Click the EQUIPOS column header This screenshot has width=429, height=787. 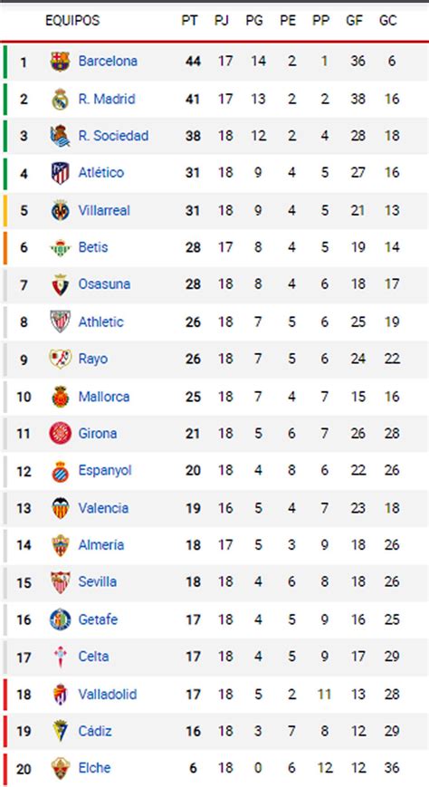(x=72, y=21)
